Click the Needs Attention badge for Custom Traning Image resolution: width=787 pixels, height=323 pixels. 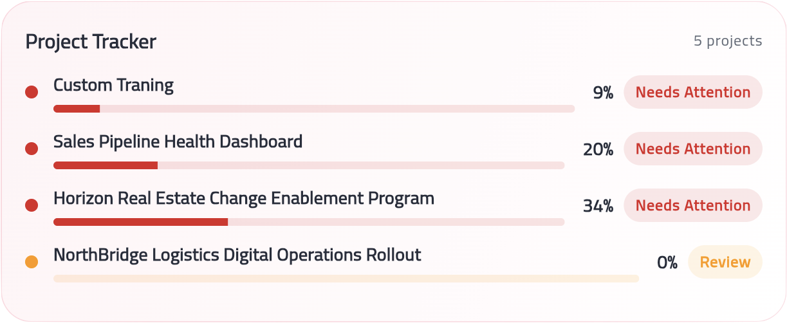point(692,93)
